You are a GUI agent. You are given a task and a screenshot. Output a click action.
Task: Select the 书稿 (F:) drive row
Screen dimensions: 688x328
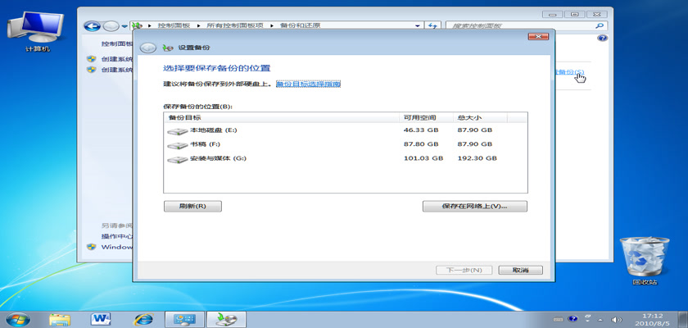205,144
